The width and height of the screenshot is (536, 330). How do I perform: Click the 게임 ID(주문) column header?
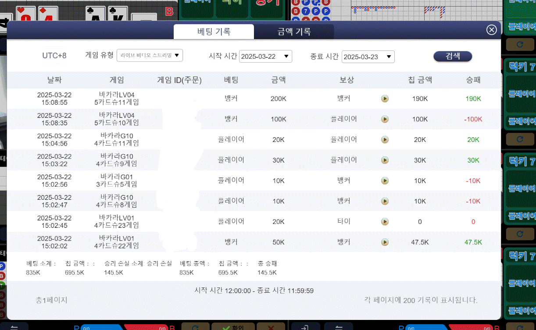click(x=179, y=80)
